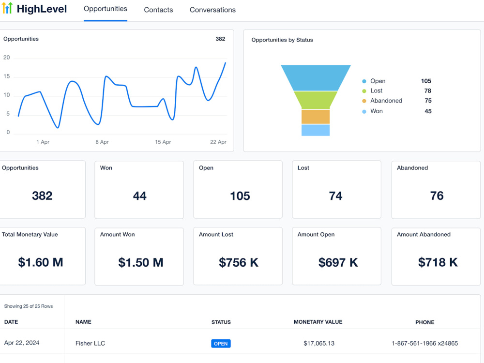Click the legend count 105
This screenshot has height=363, width=484.
pos(426,81)
